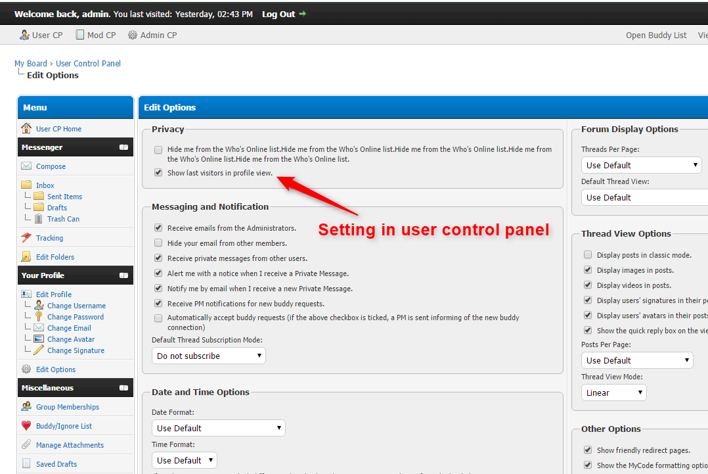Open the Inbox folder in Messenger

(45, 185)
